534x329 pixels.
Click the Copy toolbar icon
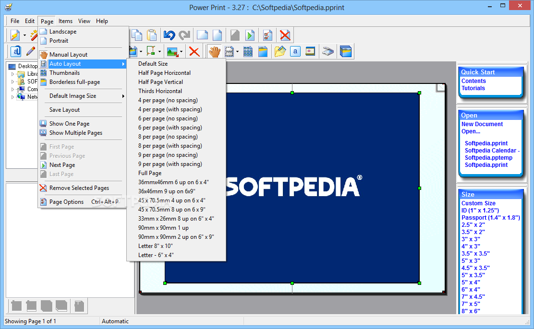(136, 35)
